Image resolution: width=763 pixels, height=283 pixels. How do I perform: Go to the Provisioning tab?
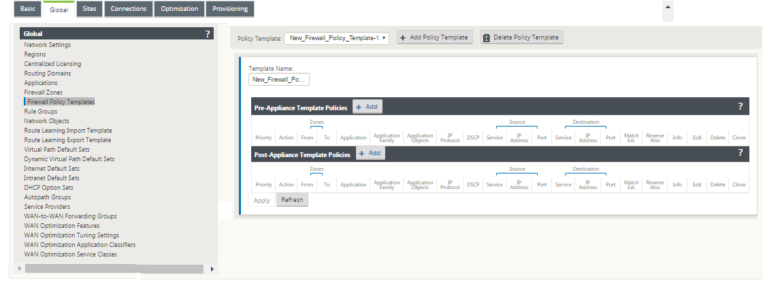tap(230, 9)
